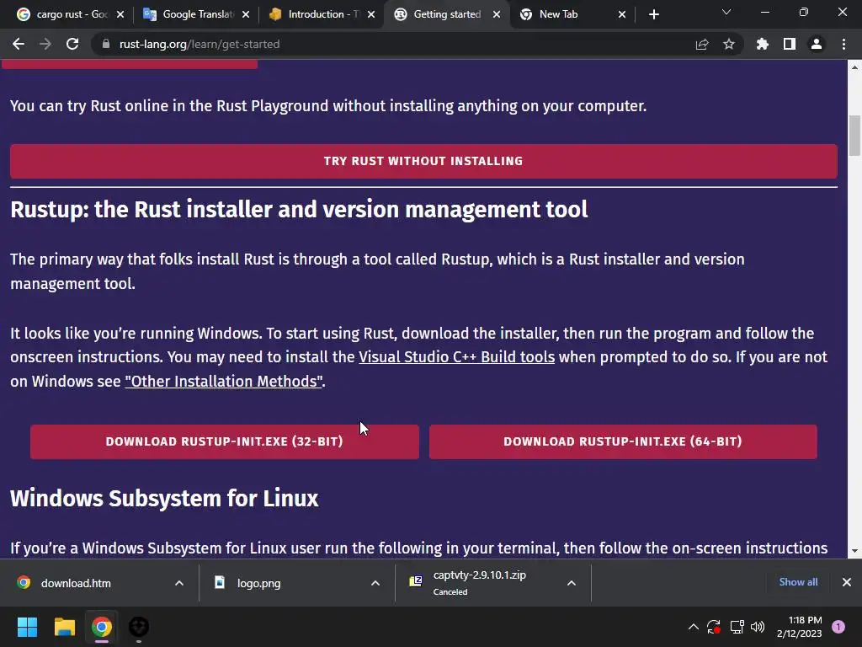Close the cargo rust Google tab

120,15
